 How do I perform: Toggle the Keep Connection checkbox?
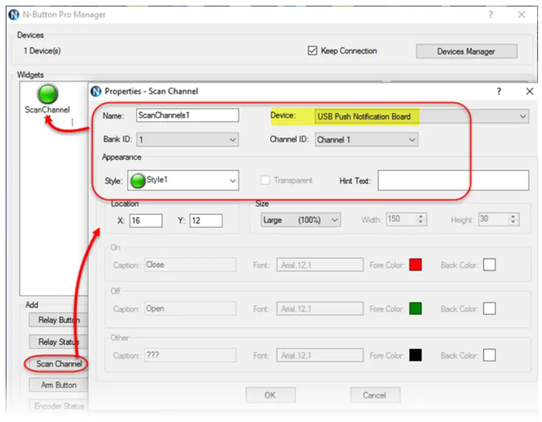click(312, 50)
